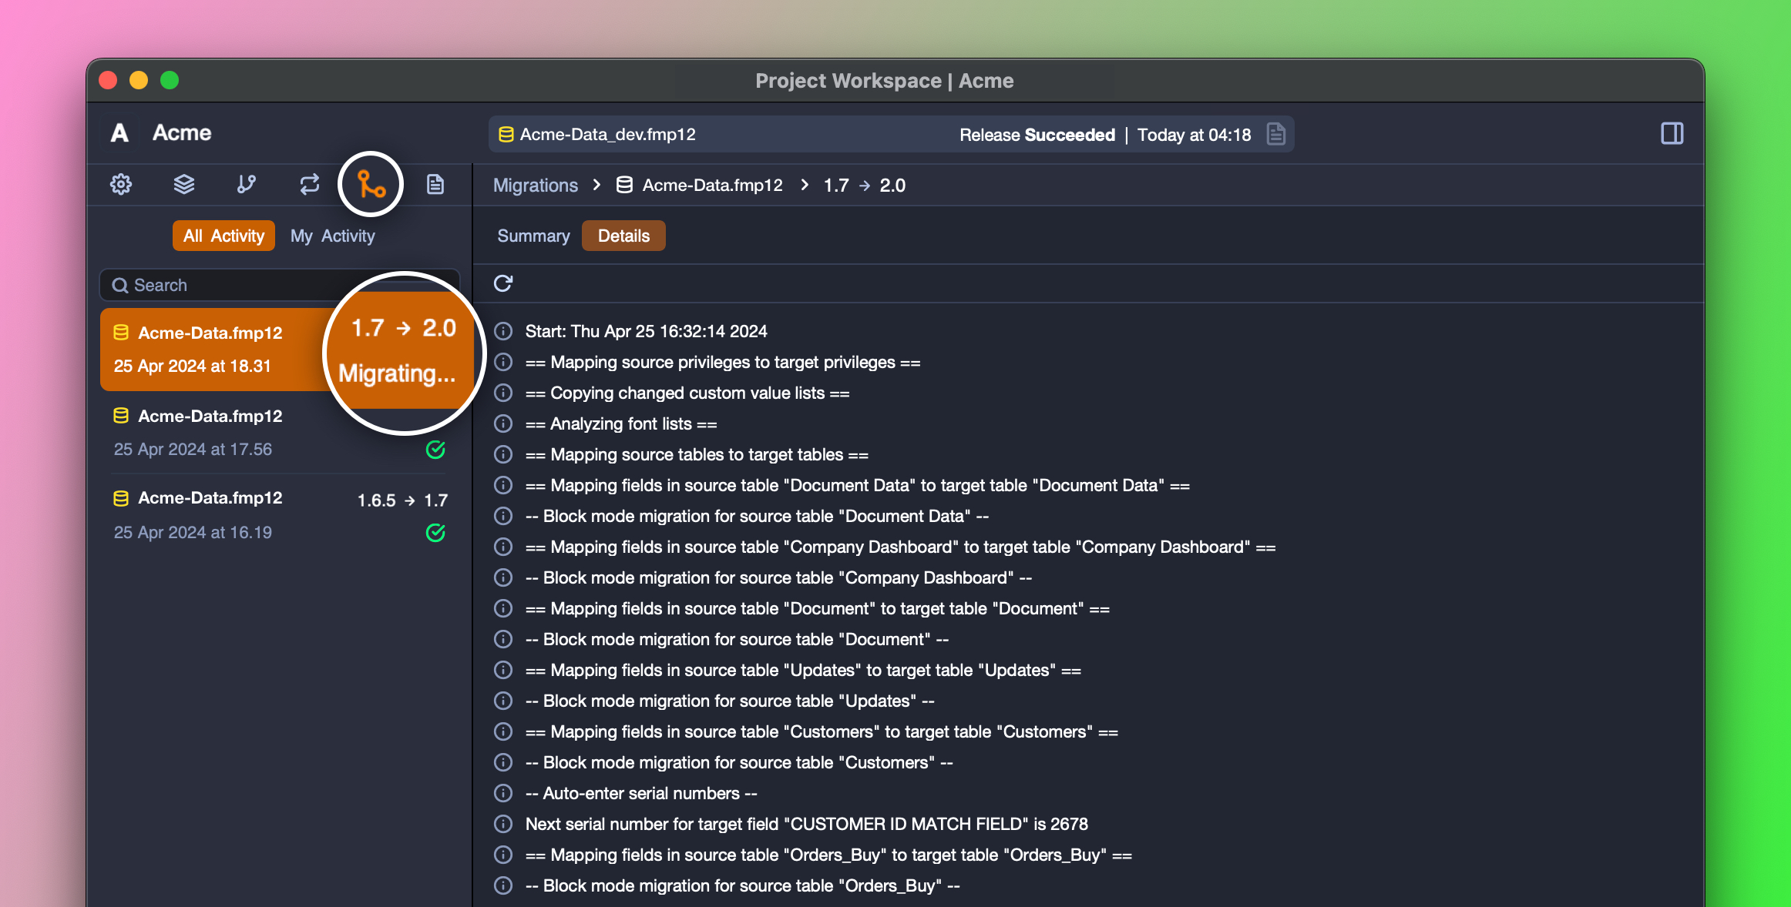
Task: Open the settings gear icon in sidebar
Action: click(x=121, y=184)
